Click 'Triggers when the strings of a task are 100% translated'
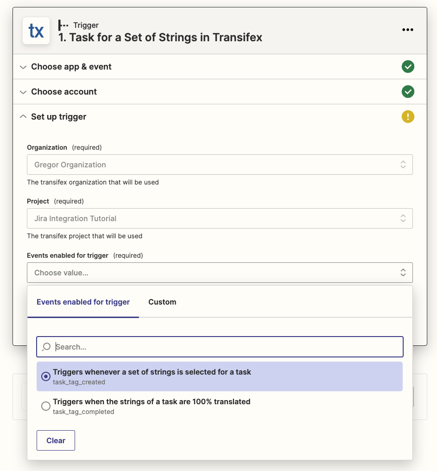 coord(152,401)
